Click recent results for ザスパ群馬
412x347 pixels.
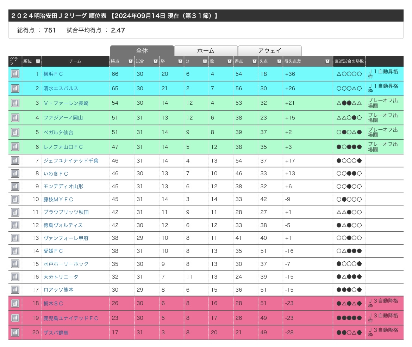pyautogui.click(x=349, y=333)
